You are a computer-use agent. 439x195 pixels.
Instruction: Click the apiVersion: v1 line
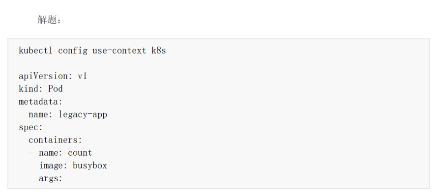[x=53, y=76]
